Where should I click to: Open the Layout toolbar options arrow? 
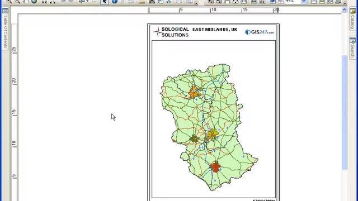pyautogui.click(x=345, y=2)
